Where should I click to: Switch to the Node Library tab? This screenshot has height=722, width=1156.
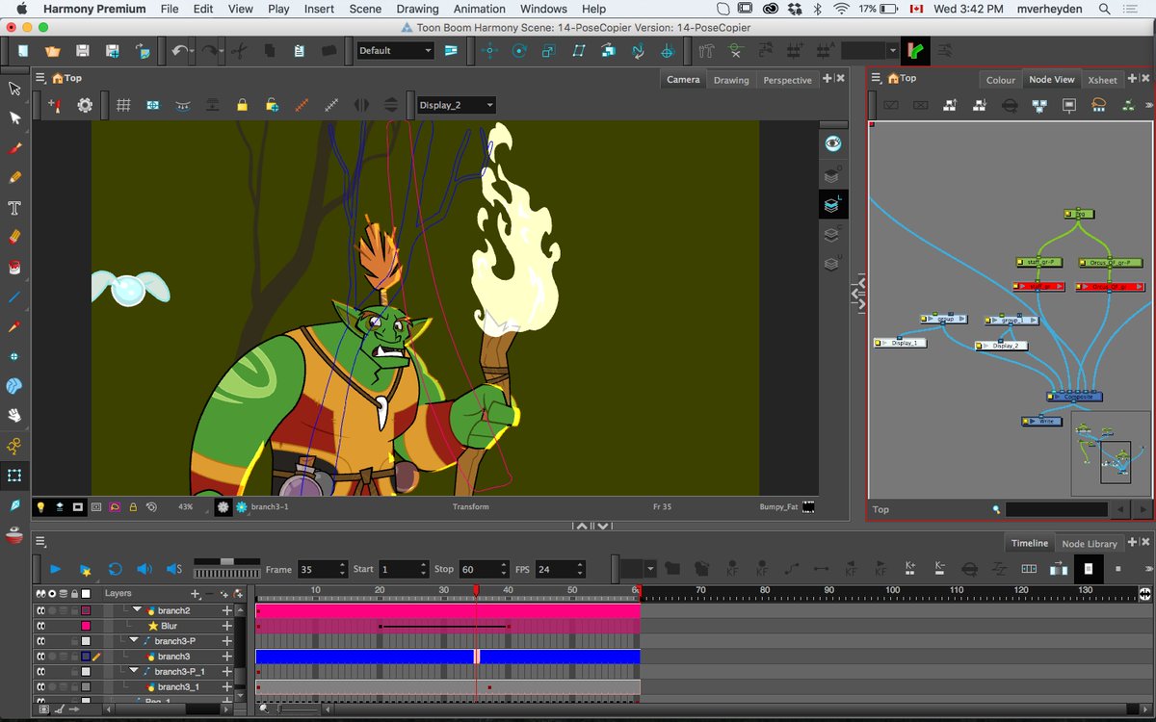coord(1089,543)
